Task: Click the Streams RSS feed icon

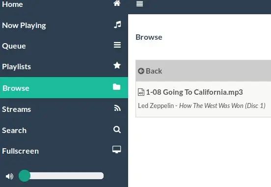Action: click(117, 108)
